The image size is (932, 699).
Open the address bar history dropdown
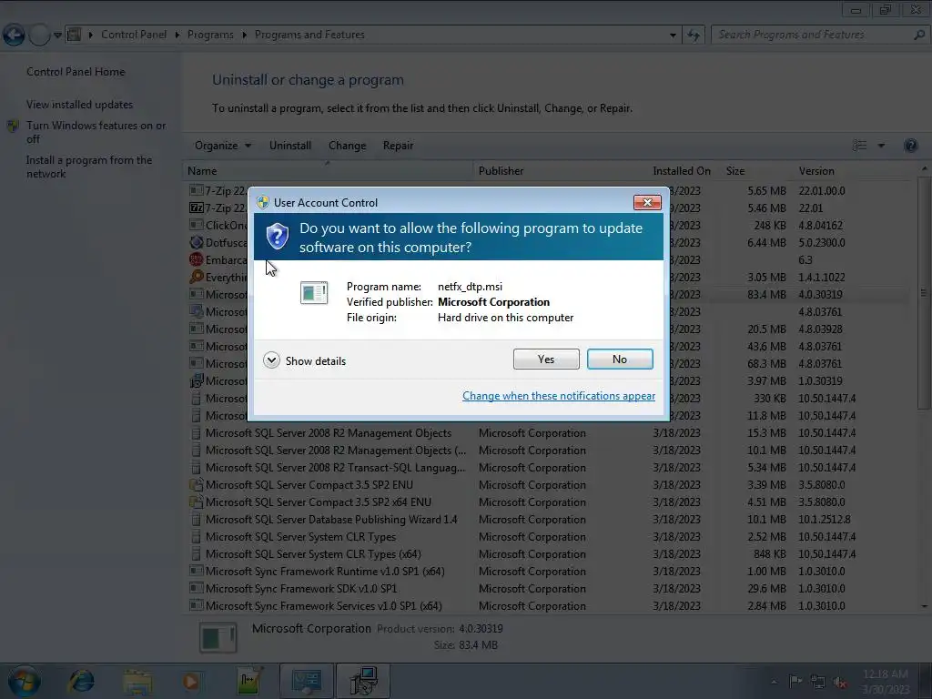coord(673,35)
